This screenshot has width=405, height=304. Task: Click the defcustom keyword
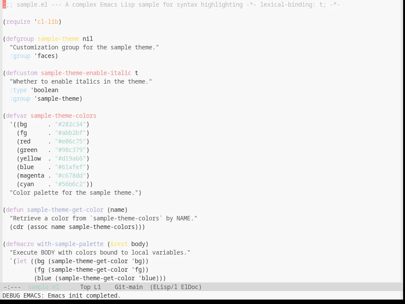coord(22,73)
